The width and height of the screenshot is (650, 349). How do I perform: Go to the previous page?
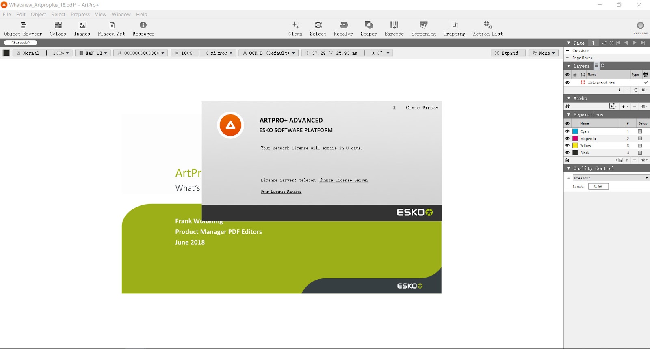click(x=626, y=43)
